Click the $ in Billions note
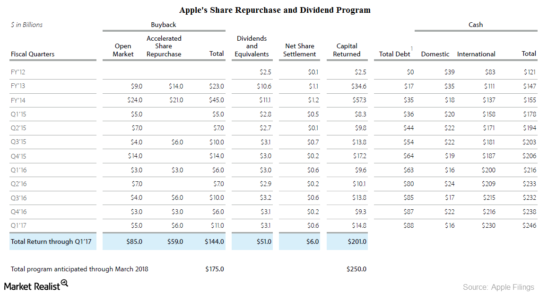The image size is (539, 295). pos(26,25)
